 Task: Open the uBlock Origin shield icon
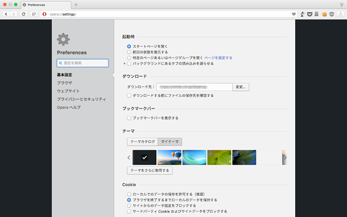click(331, 14)
